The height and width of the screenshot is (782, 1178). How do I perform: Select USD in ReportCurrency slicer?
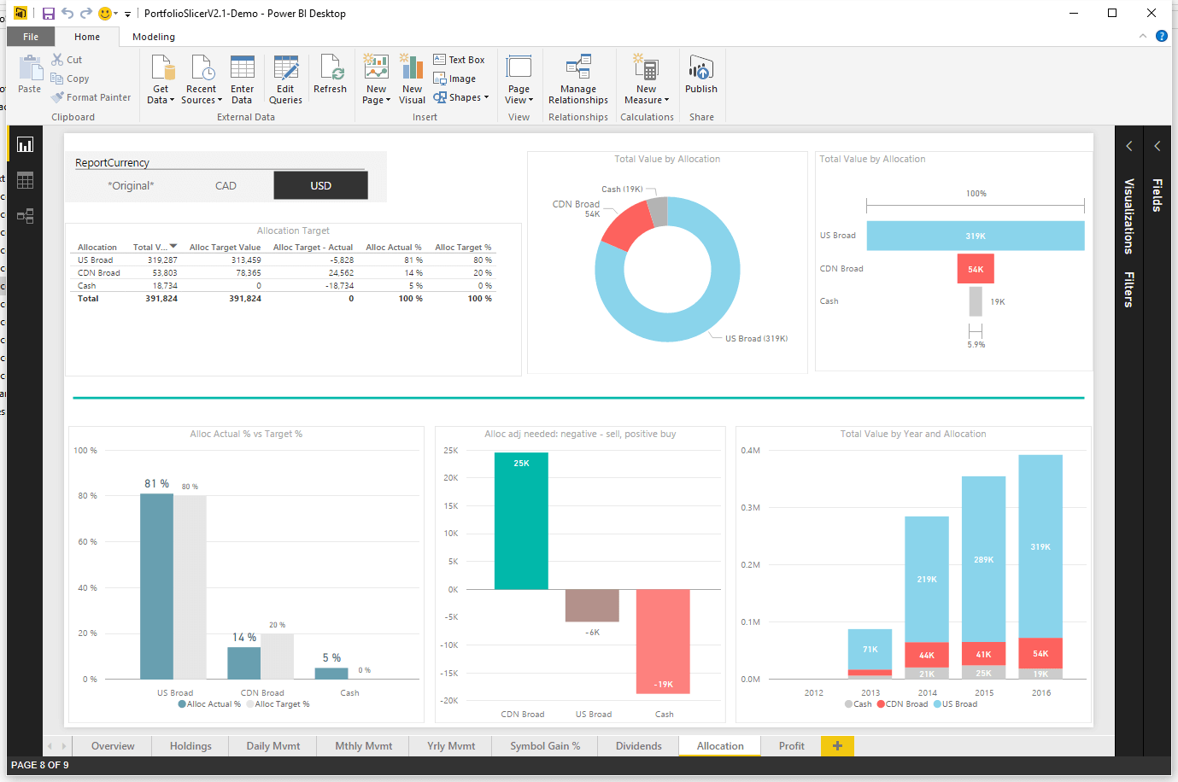point(320,185)
